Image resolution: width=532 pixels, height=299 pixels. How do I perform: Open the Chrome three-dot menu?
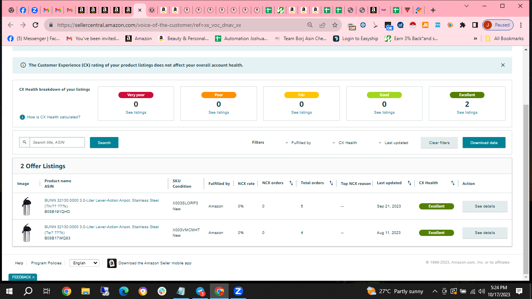[x=521, y=25]
